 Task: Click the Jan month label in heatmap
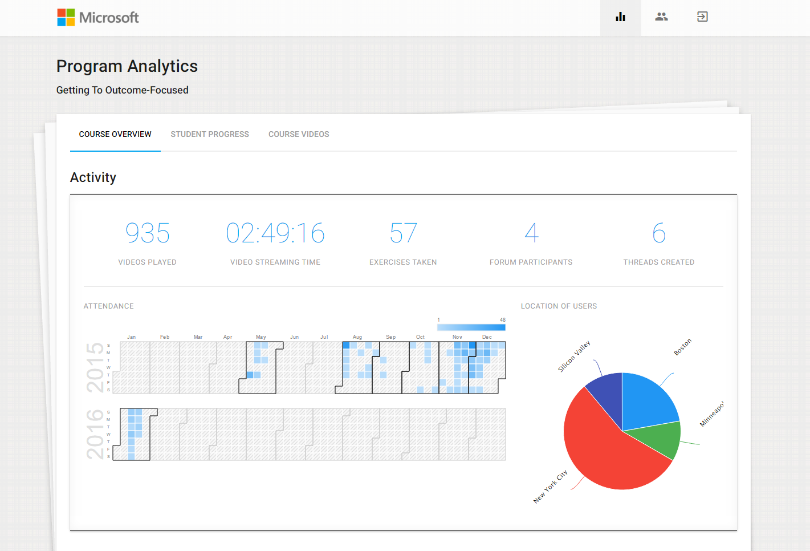coord(132,337)
